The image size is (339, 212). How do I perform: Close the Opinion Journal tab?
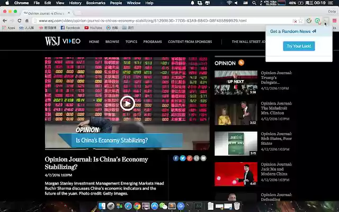pos(69,13)
